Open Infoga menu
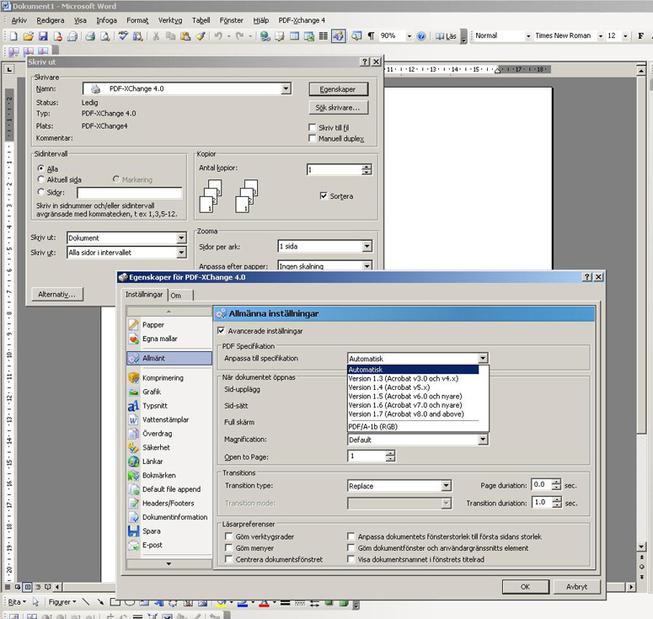 click(x=107, y=20)
